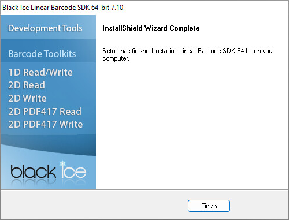The image size is (289, 220).
Task: Click the dark blue wave graphic in banner
Action: tap(48, 144)
